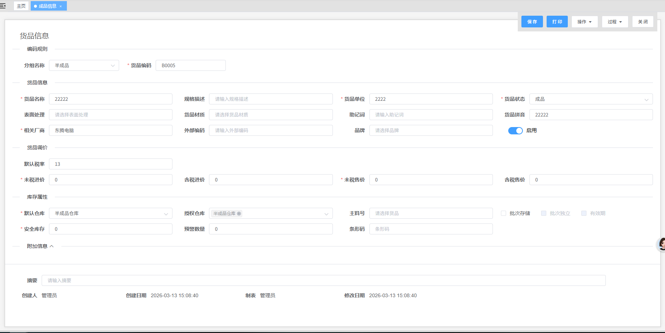Click the 打印 button
Screen dimensions: 665x333
pyautogui.click(x=557, y=22)
